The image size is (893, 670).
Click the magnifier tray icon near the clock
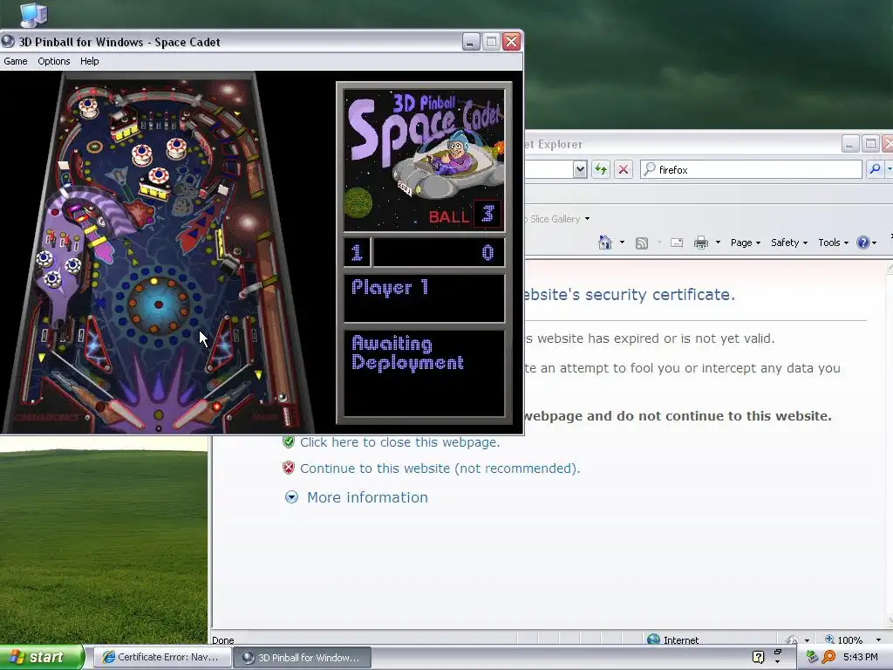(828, 657)
